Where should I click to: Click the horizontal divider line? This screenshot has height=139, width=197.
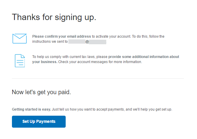click(x=98, y=78)
